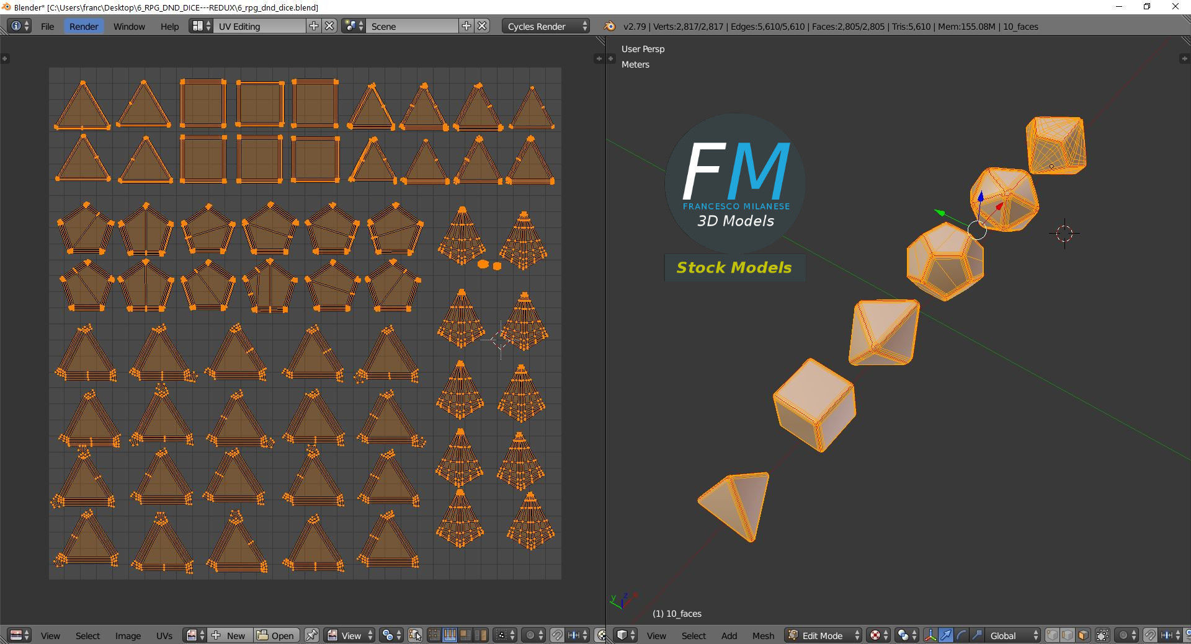Viewport: 1191px width, 644px height.
Task: Click the Stock Models badge
Action: (734, 268)
